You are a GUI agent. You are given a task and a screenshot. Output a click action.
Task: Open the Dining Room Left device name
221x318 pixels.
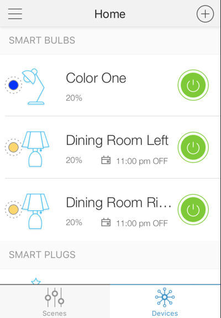pos(117,140)
